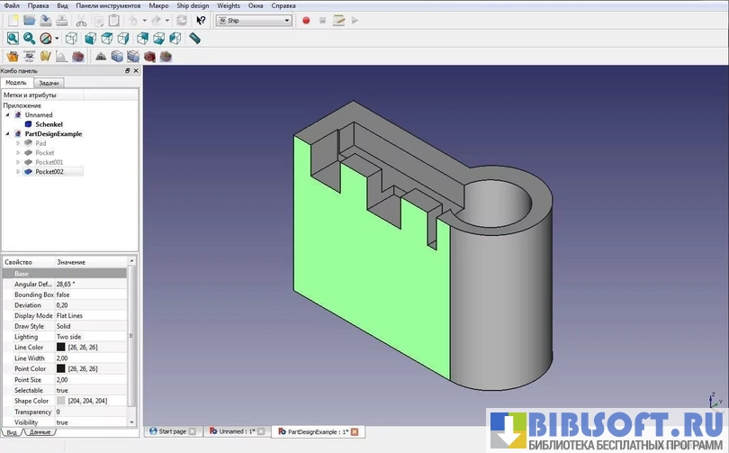Select the Schenkel object in tree
This screenshot has width=729, height=453.
pos(49,124)
